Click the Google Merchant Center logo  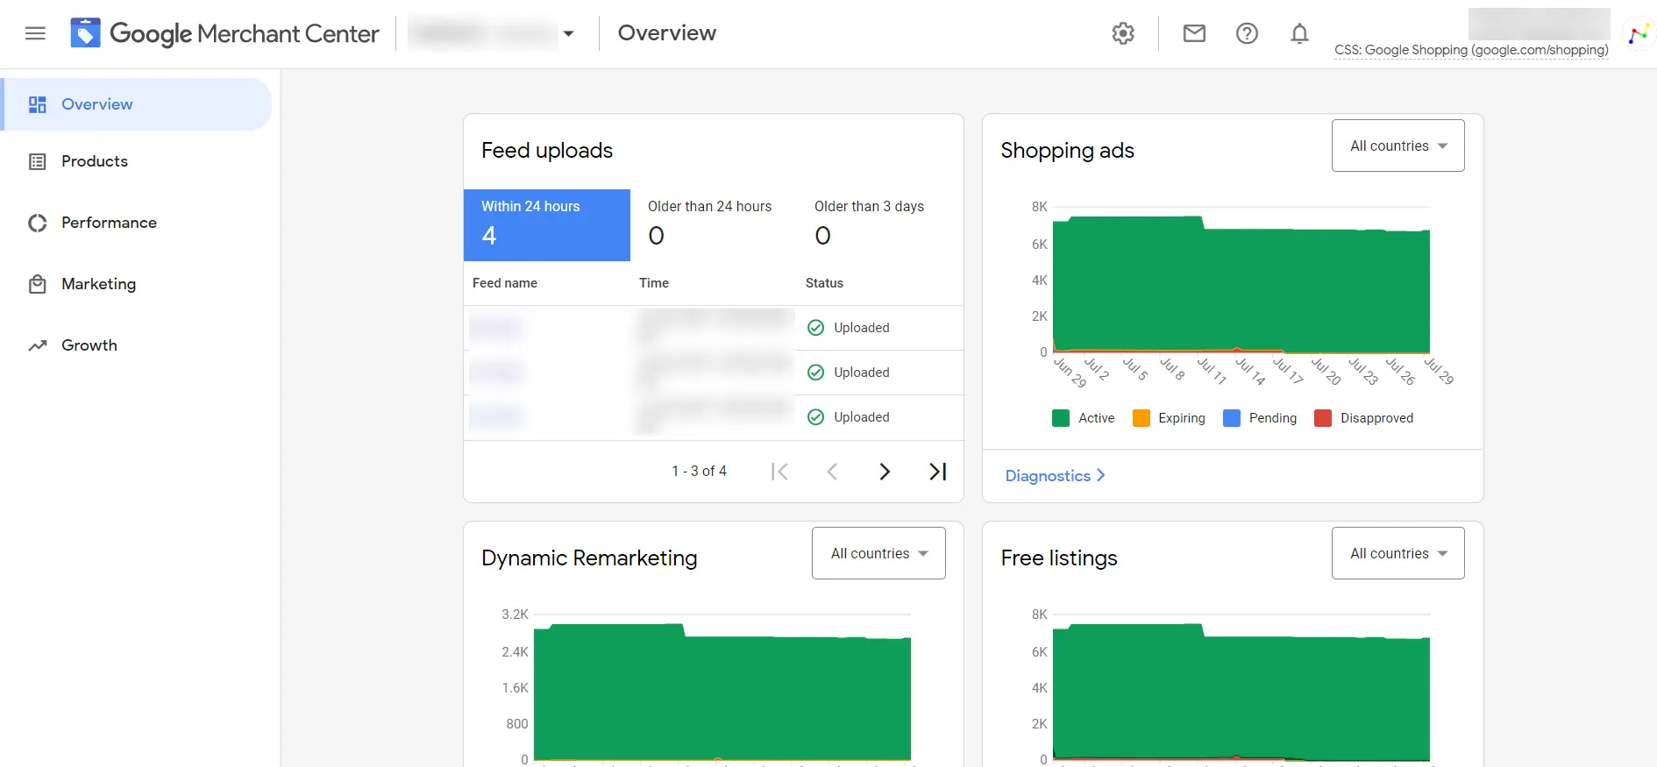224,33
